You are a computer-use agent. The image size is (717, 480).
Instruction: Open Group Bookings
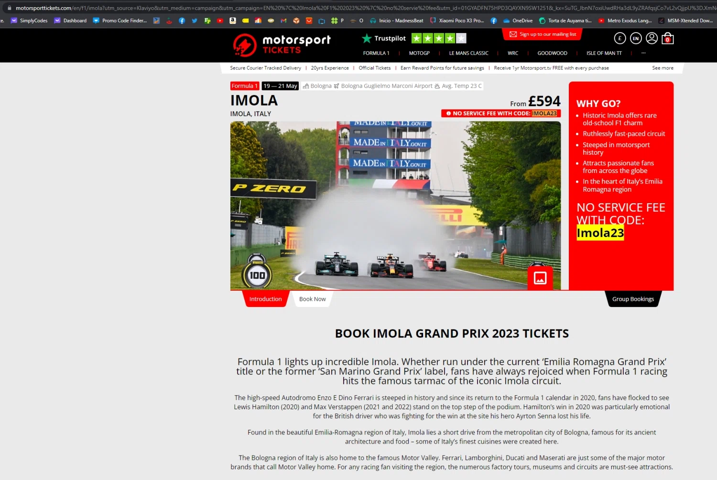tap(633, 299)
